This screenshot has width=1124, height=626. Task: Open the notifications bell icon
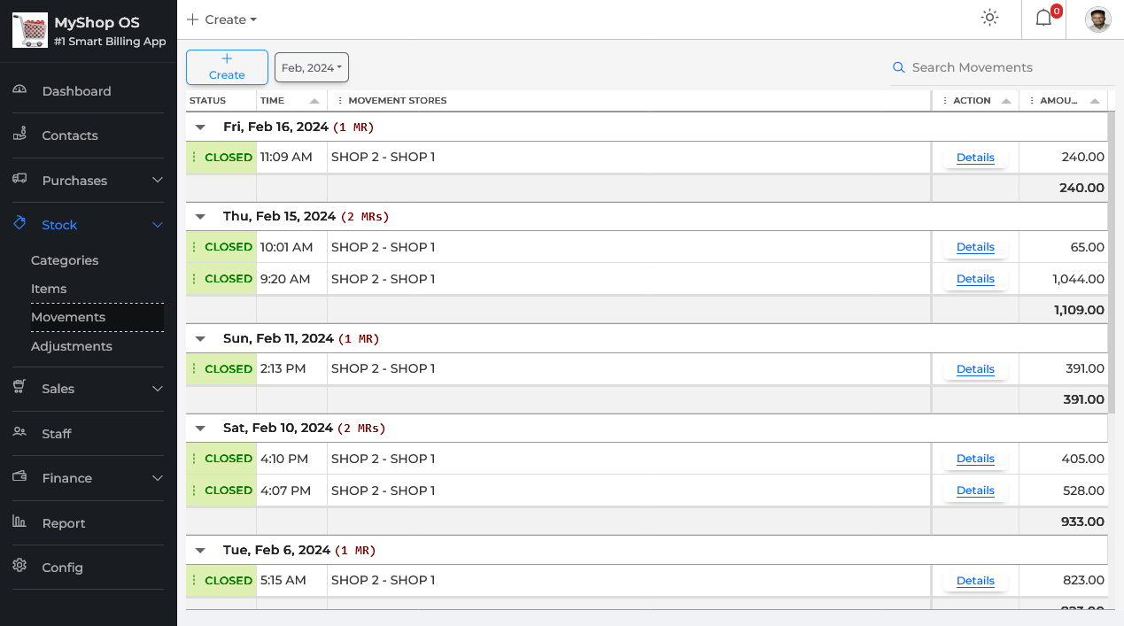point(1043,19)
